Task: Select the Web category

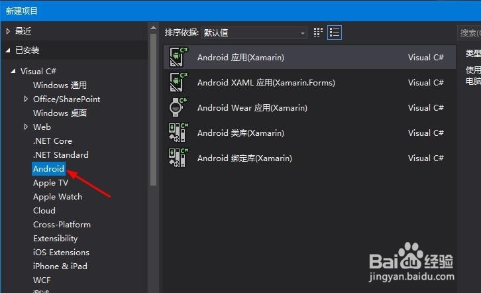Action: point(42,127)
